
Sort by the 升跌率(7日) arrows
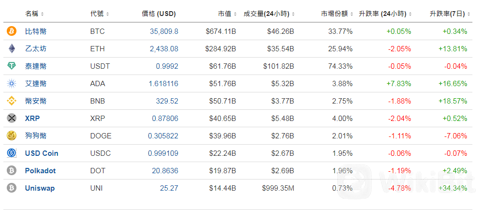[x=469, y=14]
